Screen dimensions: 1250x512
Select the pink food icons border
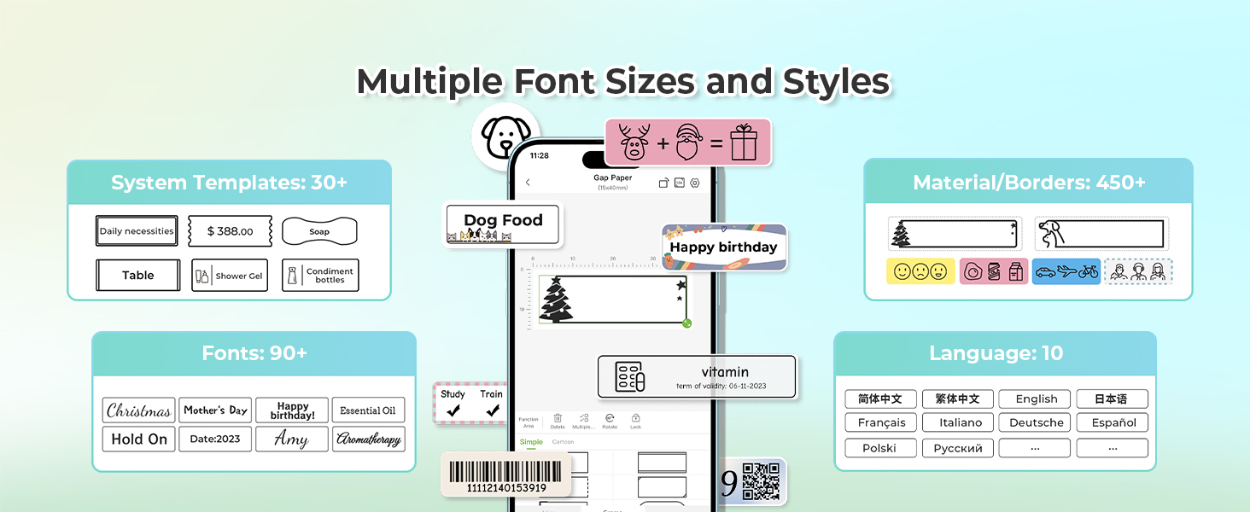(x=994, y=271)
